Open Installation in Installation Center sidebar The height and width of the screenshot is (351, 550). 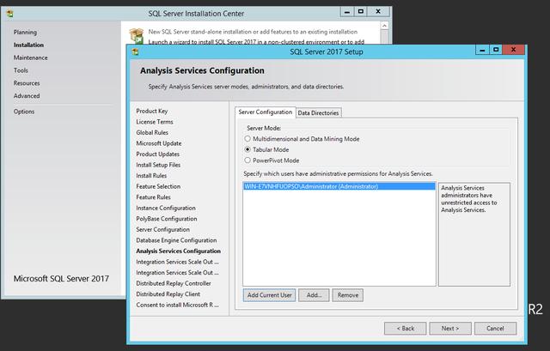pos(28,45)
